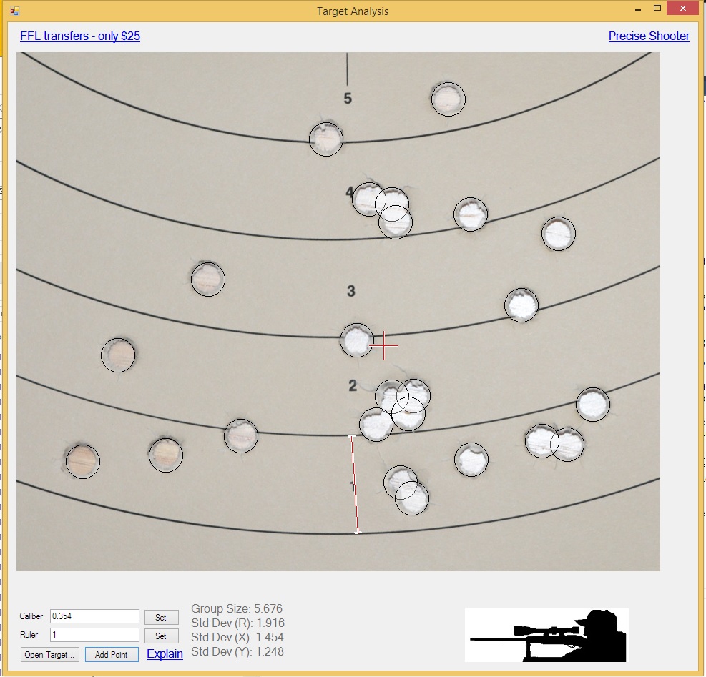Close the Target Analysis window
The image size is (706, 677).
click(683, 8)
